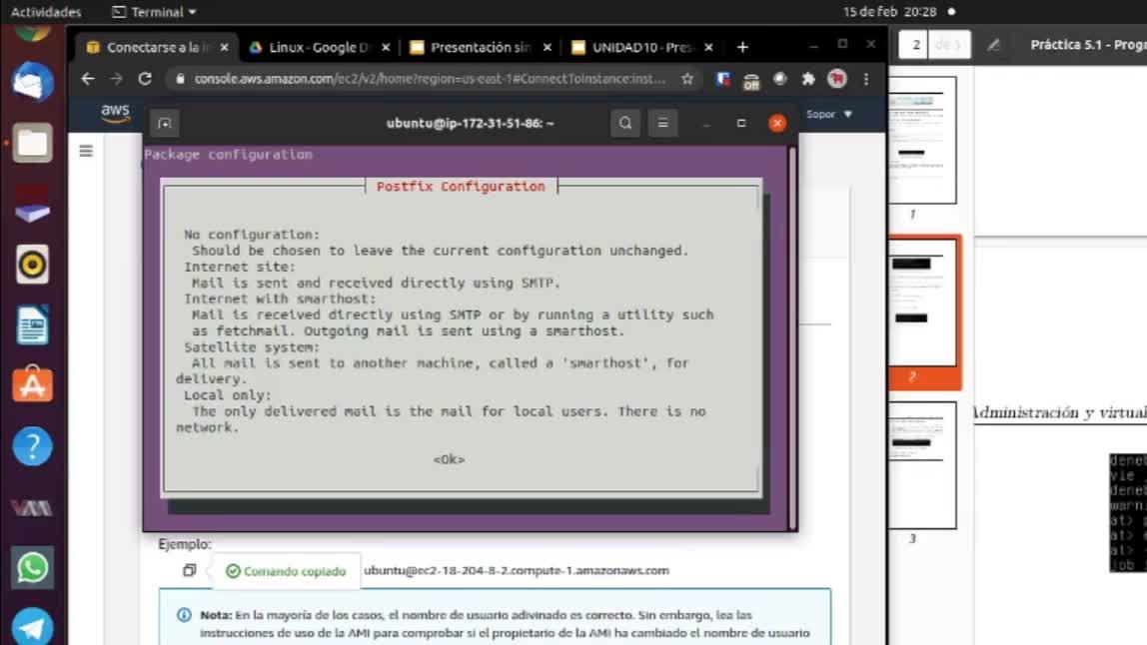Open the Chrome extensions puzzle icon
Screen dimensions: 1147x645
click(x=808, y=79)
